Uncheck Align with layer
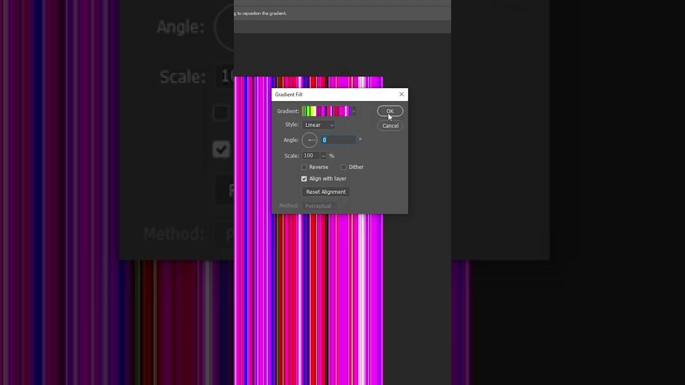This screenshot has width=685, height=385. tap(304, 179)
